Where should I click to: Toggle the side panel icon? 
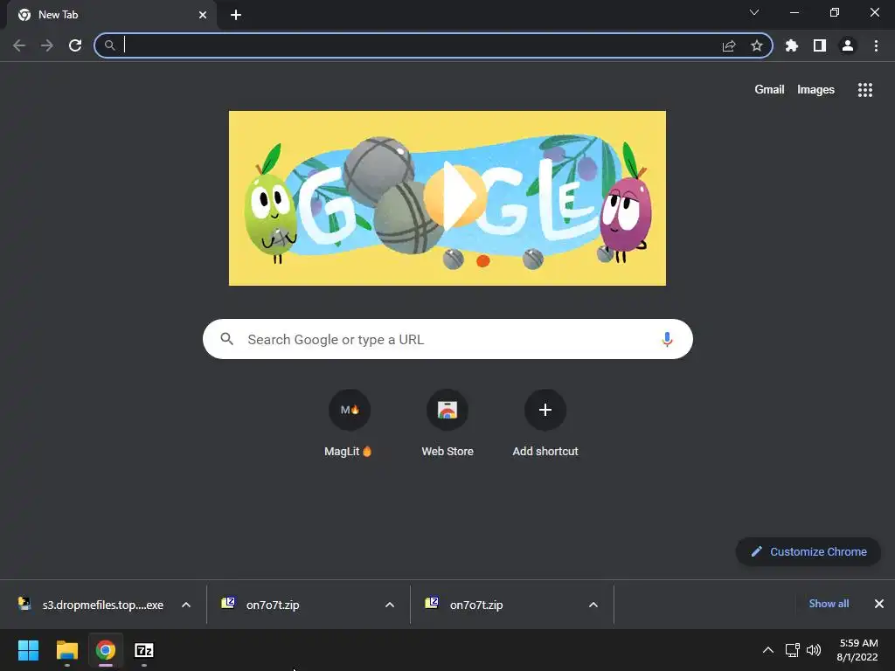coord(820,45)
